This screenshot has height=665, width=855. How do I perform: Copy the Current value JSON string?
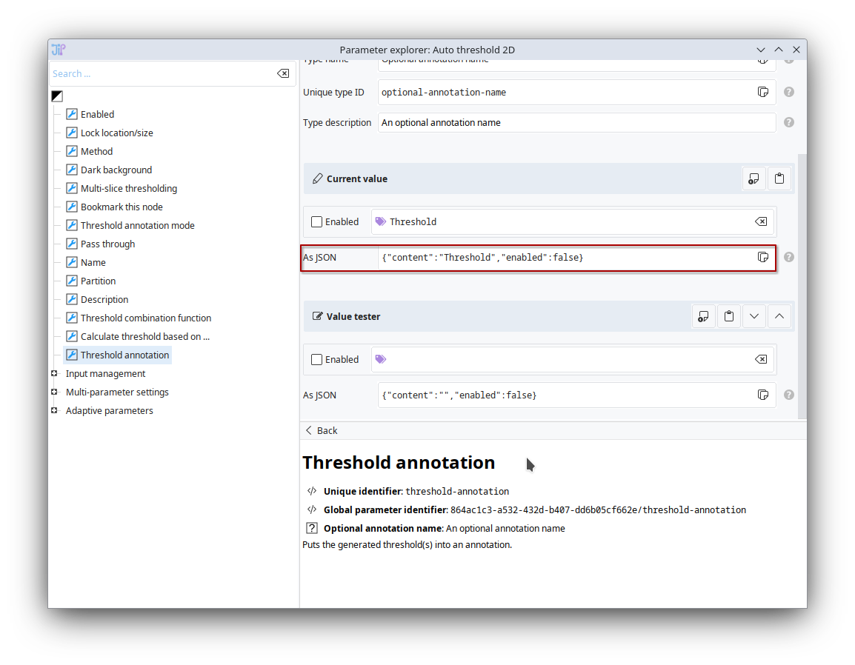click(763, 257)
